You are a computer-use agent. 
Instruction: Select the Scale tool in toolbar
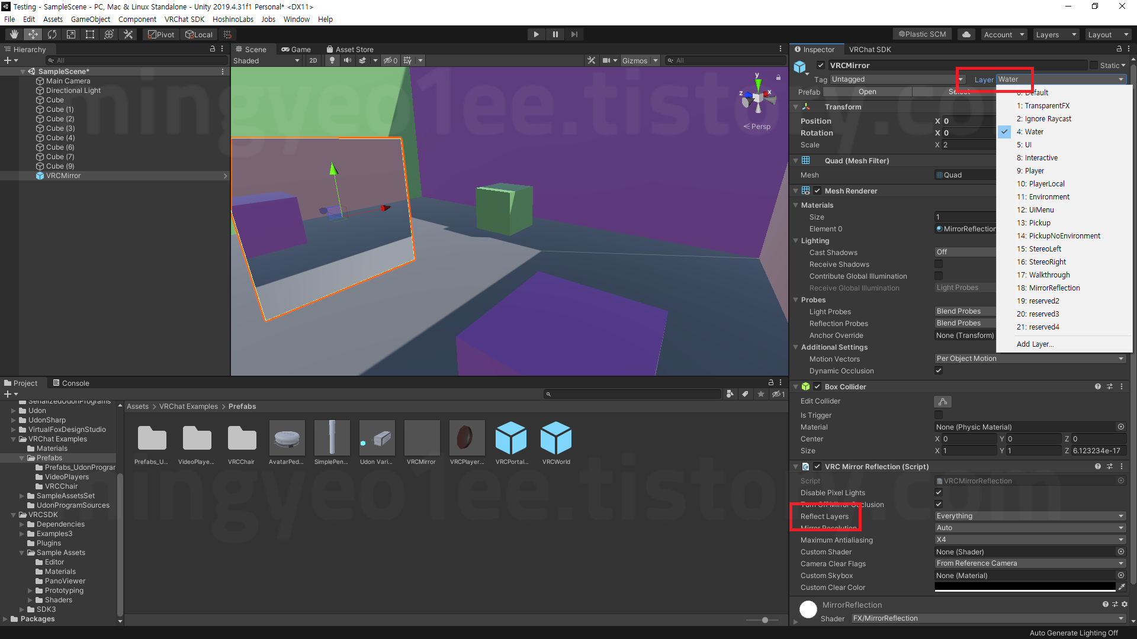71,34
